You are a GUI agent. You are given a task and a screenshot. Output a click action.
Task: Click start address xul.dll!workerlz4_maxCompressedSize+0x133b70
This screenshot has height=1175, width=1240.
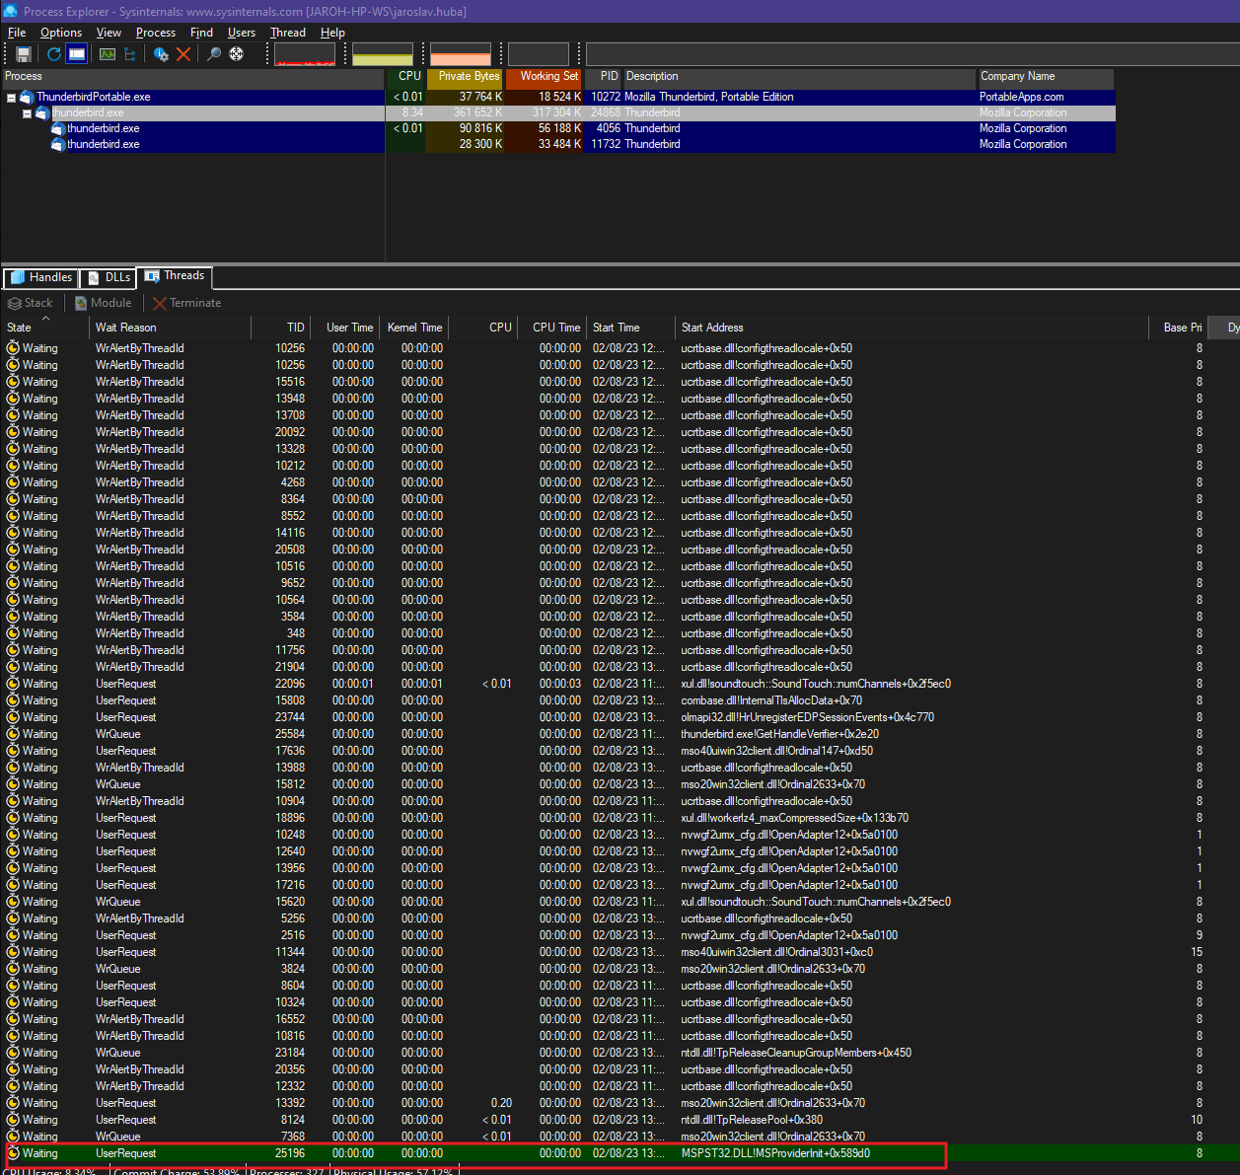point(794,818)
